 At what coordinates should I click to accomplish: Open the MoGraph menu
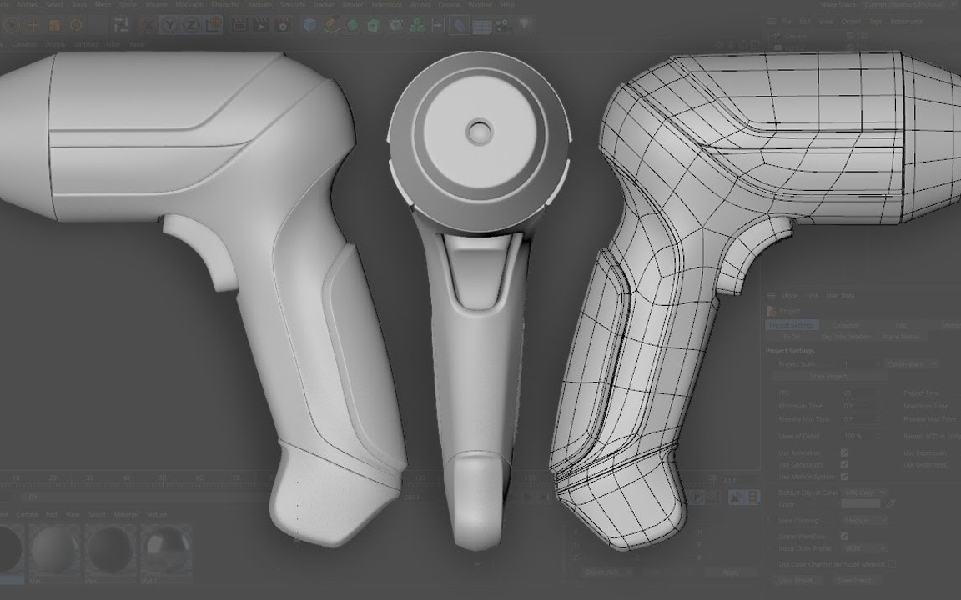tap(189, 5)
